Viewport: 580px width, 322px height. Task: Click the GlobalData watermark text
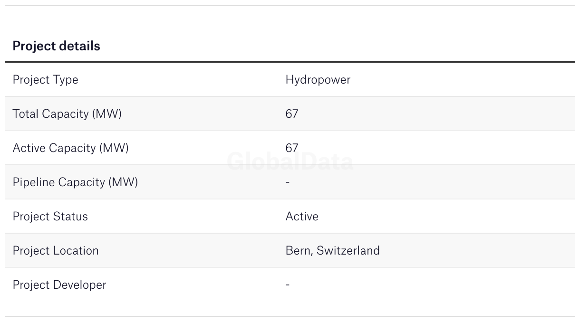pos(290,161)
